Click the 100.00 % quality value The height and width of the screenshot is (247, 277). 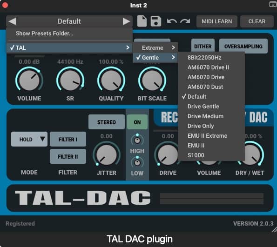point(111,61)
